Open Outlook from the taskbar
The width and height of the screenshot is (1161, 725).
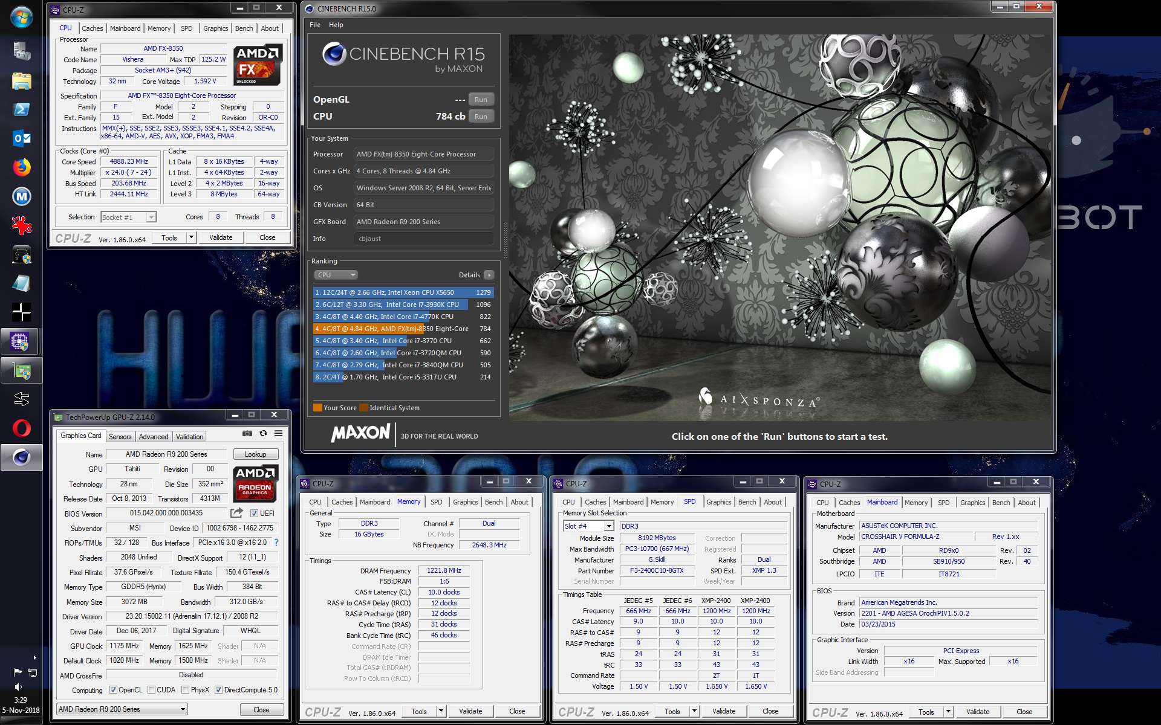pyautogui.click(x=21, y=138)
